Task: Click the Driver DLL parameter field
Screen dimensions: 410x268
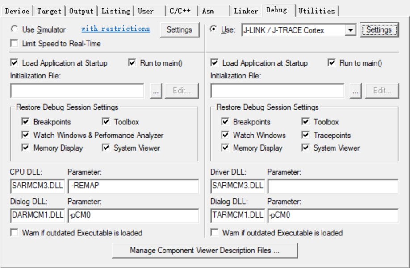Action: [332, 186]
